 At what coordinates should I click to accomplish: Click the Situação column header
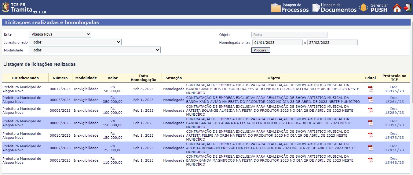pyautogui.click(x=174, y=78)
